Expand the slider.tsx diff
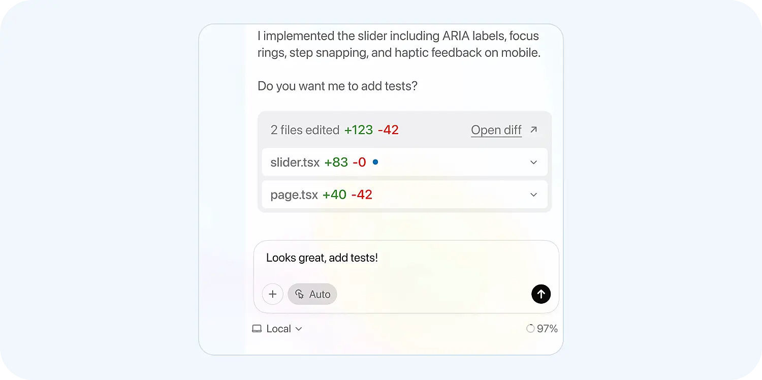This screenshot has height=380, width=762. pyautogui.click(x=533, y=162)
